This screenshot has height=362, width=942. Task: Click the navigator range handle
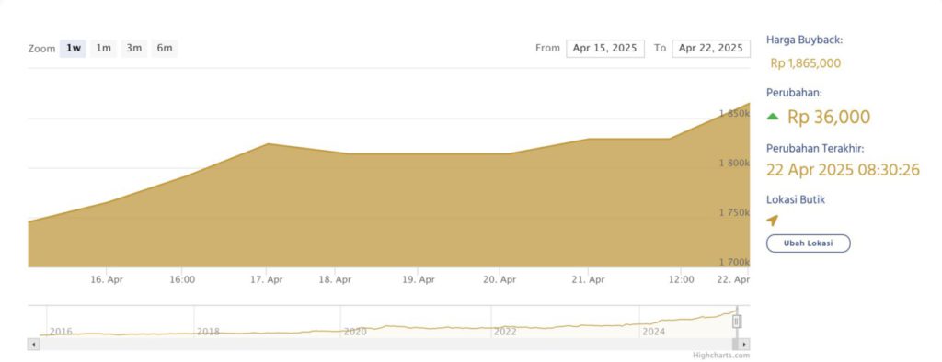point(737,322)
